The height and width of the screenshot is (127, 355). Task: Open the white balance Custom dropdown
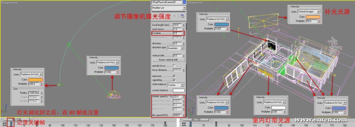[x=175, y=85]
